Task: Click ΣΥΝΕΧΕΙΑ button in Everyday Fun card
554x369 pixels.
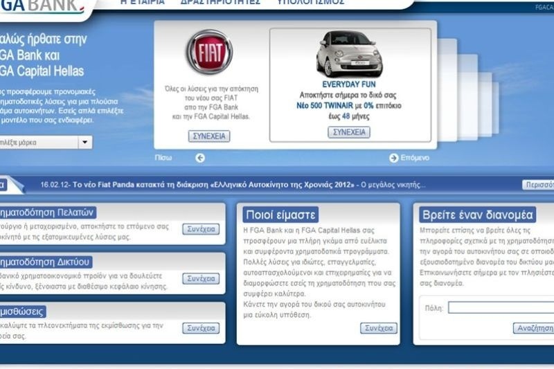Action: tap(349, 132)
